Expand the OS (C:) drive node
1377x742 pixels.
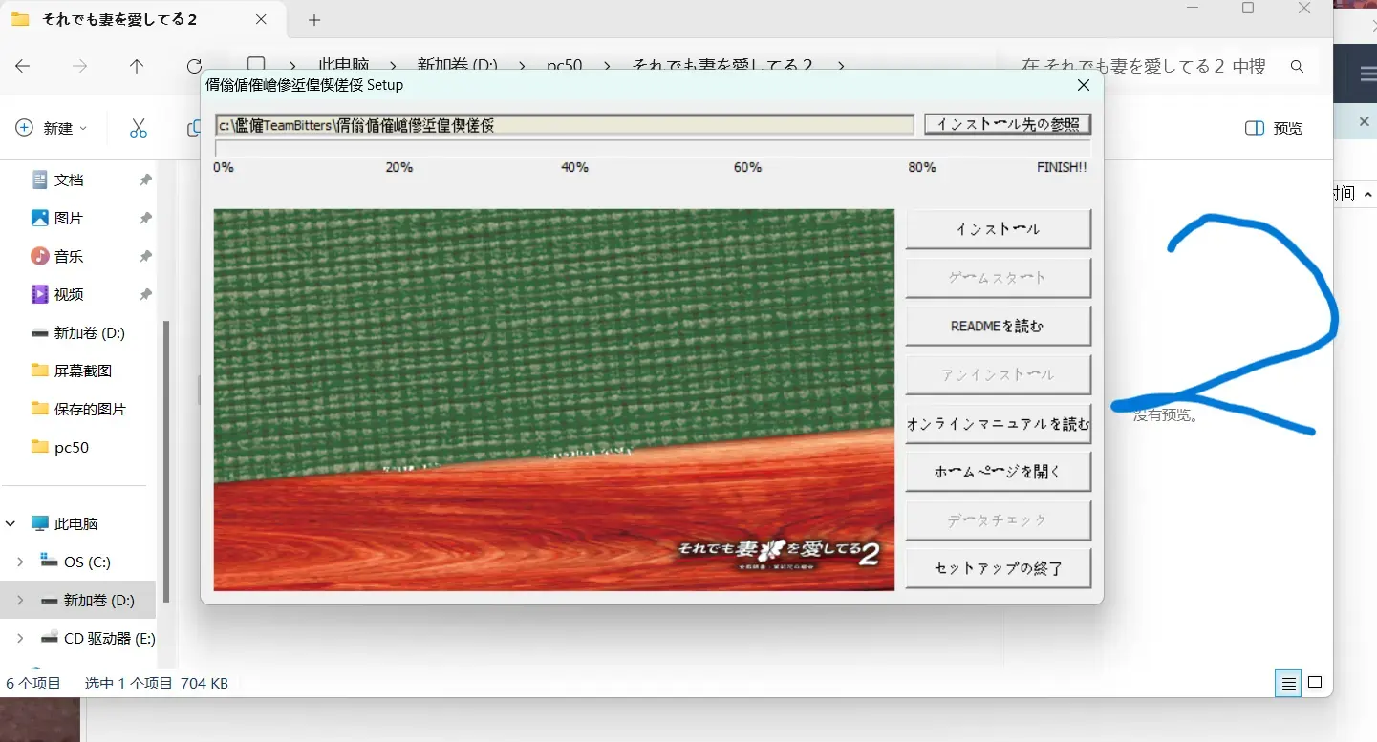20,562
